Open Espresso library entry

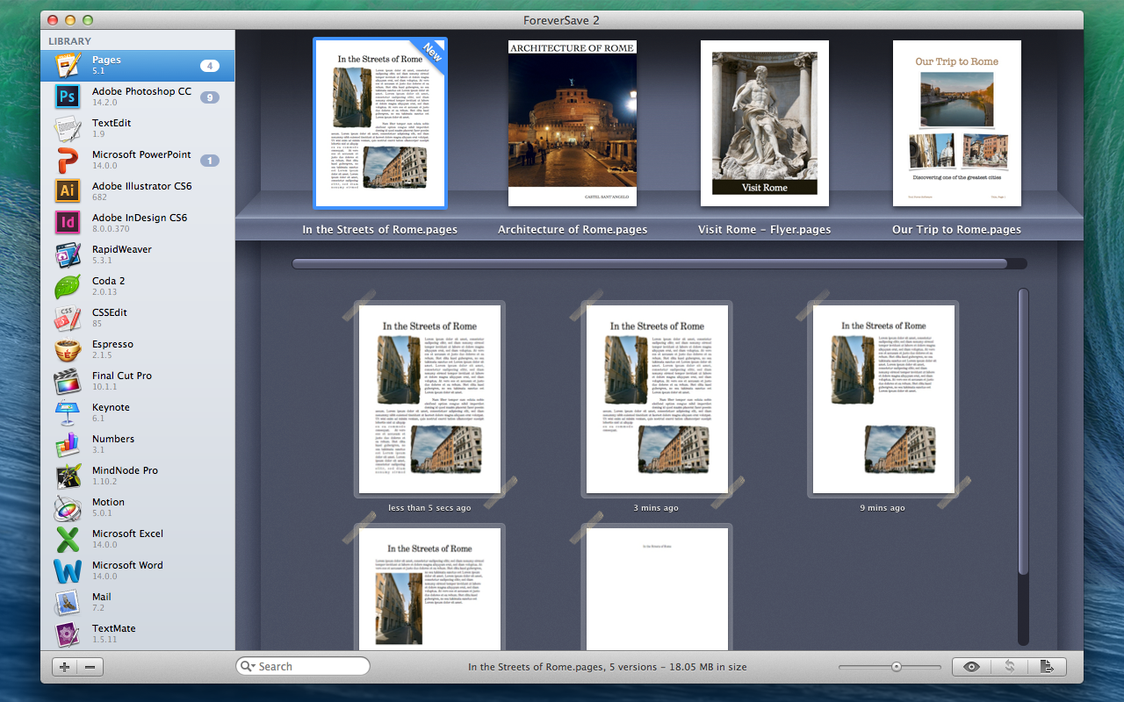tap(137, 350)
